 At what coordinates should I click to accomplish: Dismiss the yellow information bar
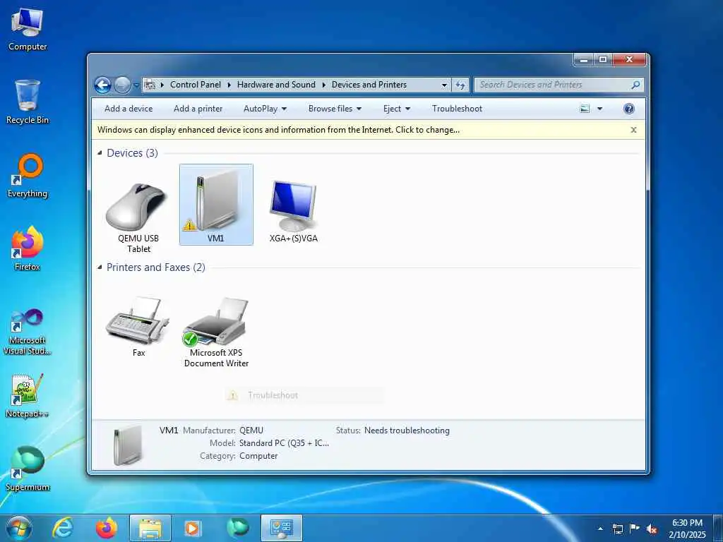633,130
